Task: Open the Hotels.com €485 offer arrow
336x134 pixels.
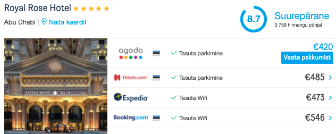Action: pyautogui.click(x=330, y=78)
